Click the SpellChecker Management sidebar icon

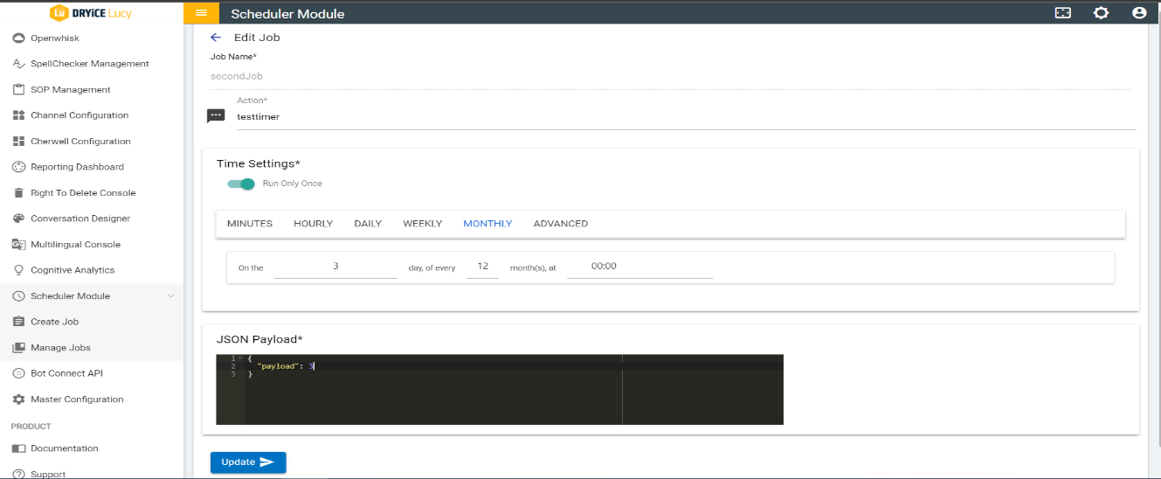click(x=18, y=64)
